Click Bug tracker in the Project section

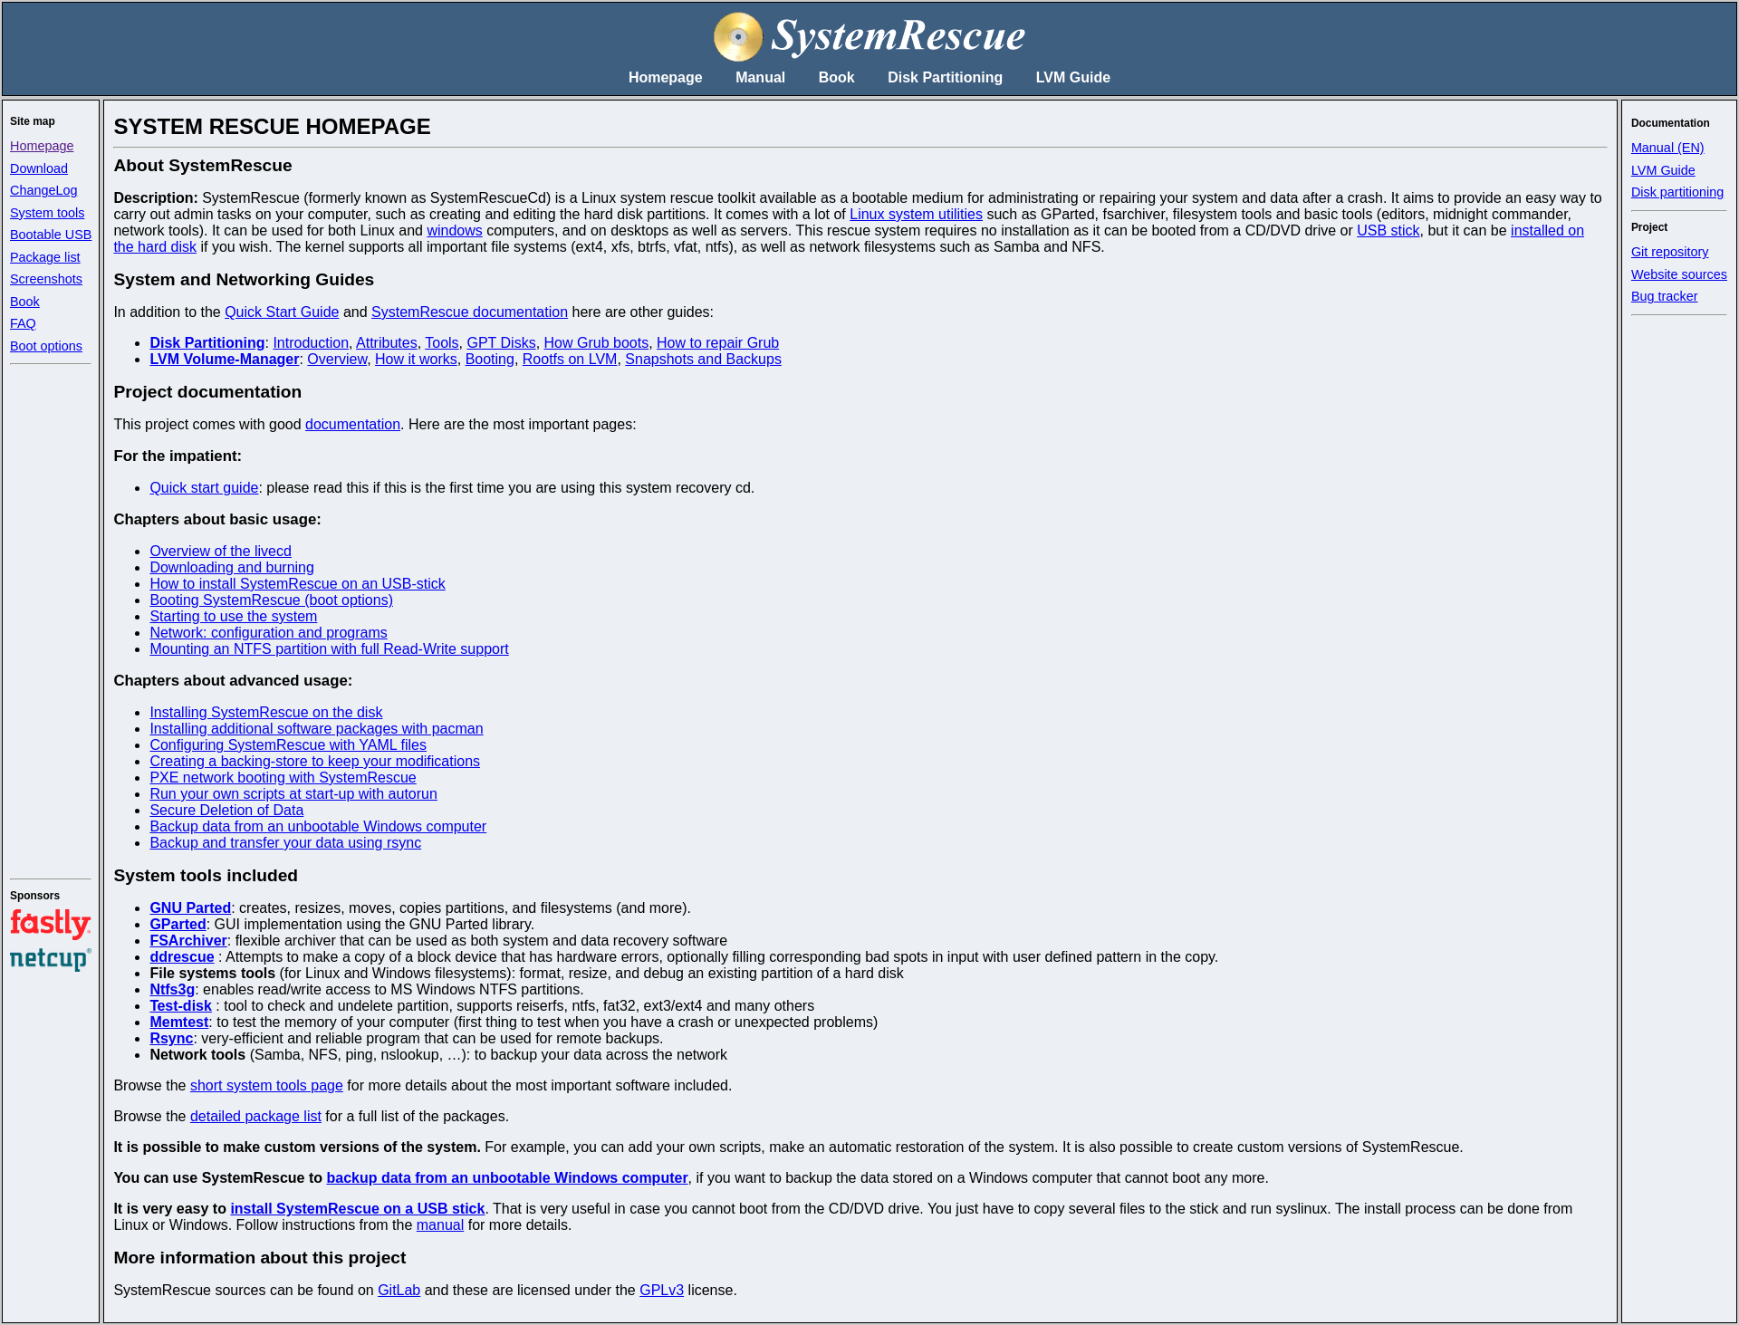[x=1664, y=296]
